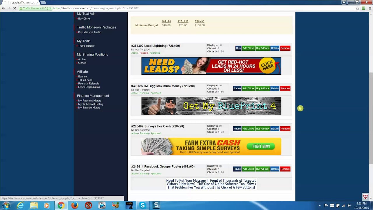
Task: Remove the Surveys For Cash campaign
Action: click(x=285, y=129)
